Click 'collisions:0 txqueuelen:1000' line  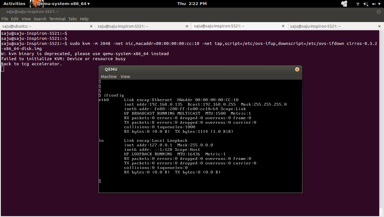click(x=160, y=127)
